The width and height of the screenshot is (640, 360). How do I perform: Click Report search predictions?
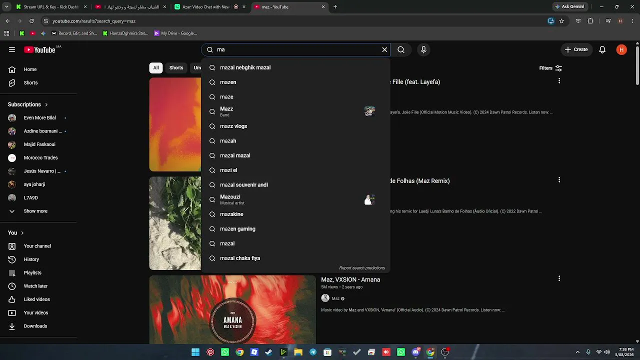pyautogui.click(x=362, y=268)
